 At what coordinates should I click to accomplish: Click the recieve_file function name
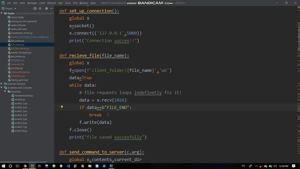point(84,55)
